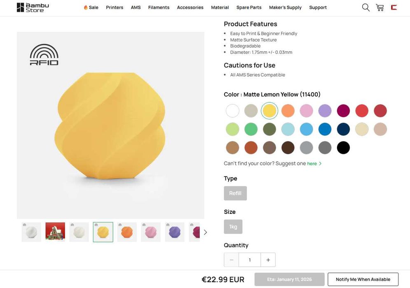Image resolution: width=410 pixels, height=288 pixels.
Task: Open the Filaments menu
Action: [x=159, y=7]
